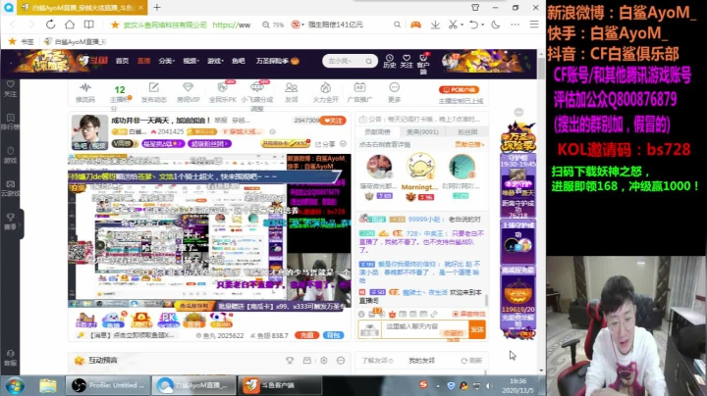The image size is (707, 396).
Task: Open 鱼吧 in Douyu navigation
Action: 238,61
